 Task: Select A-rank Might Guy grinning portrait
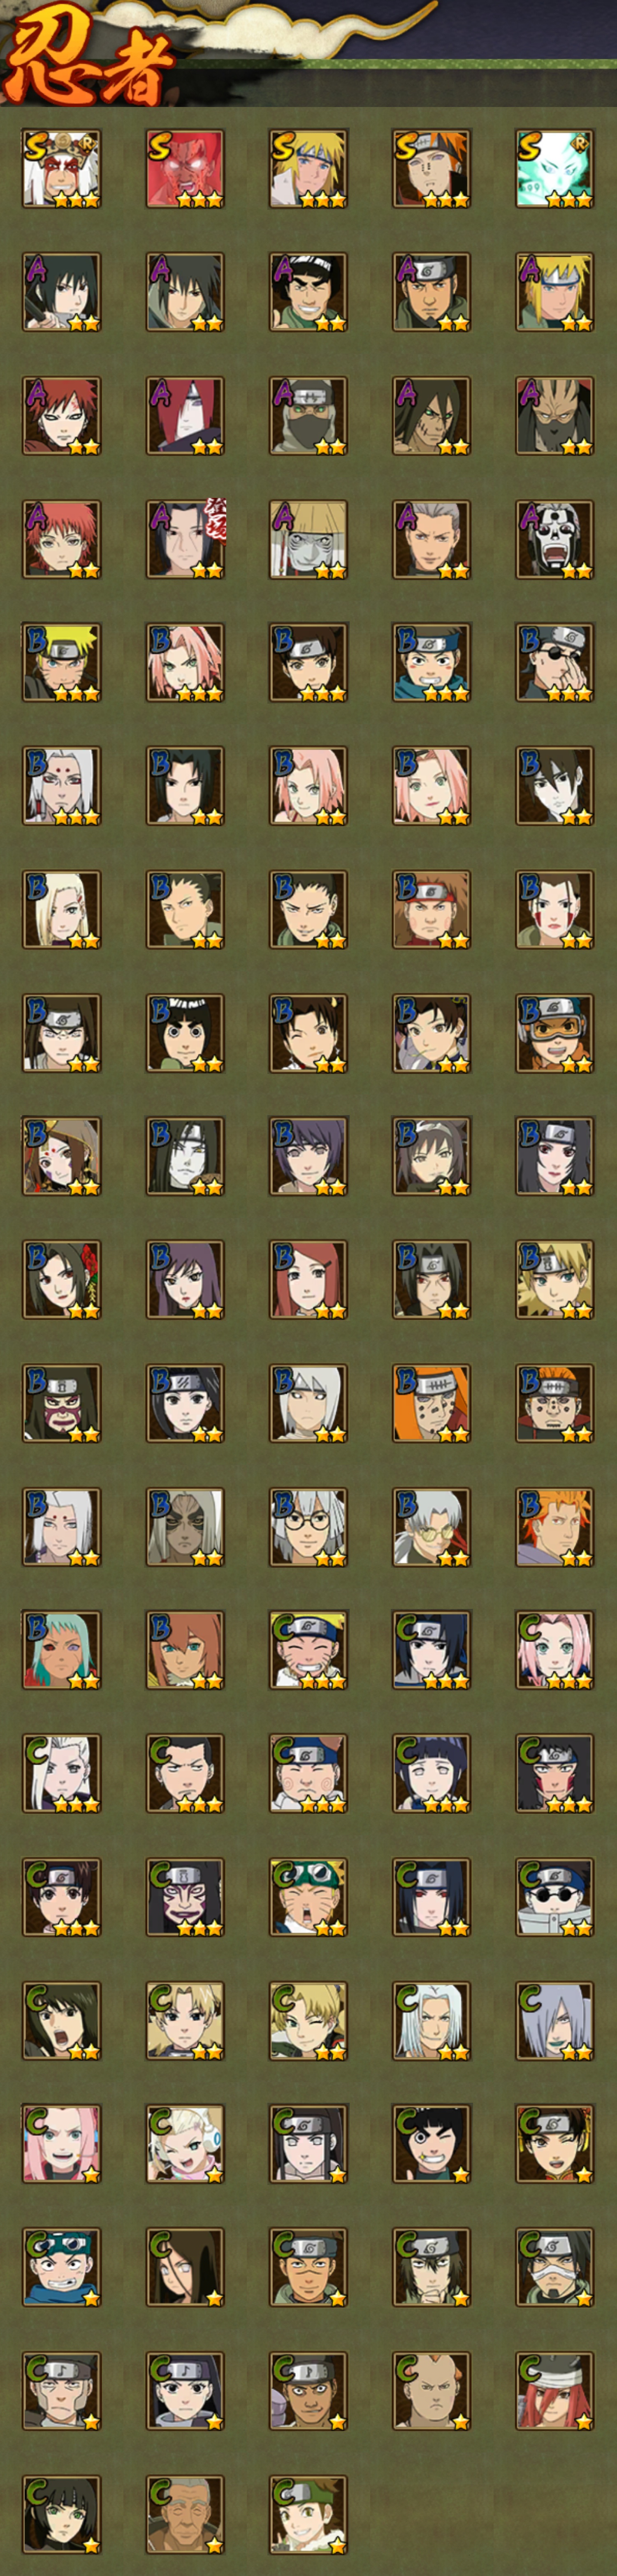(x=308, y=292)
